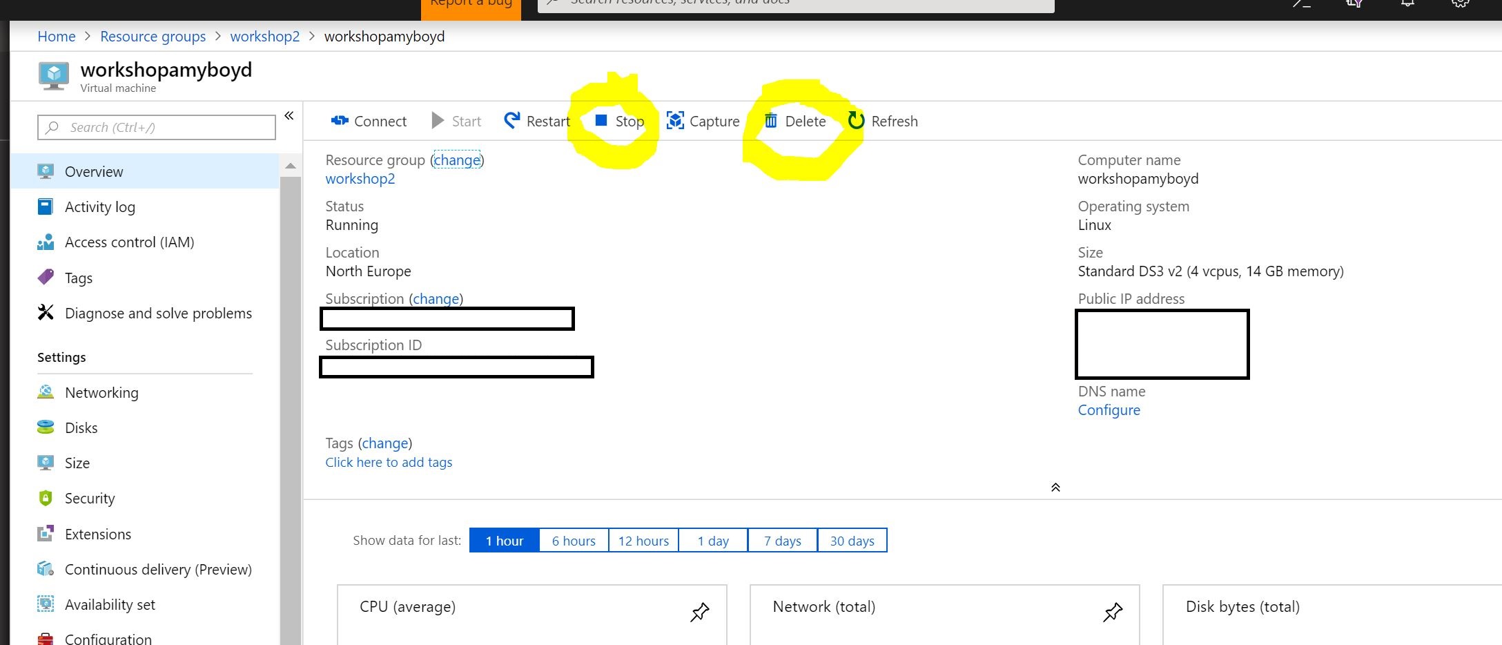Configure the DNS name
Viewport: 1502px width, 645px height.
click(x=1109, y=410)
